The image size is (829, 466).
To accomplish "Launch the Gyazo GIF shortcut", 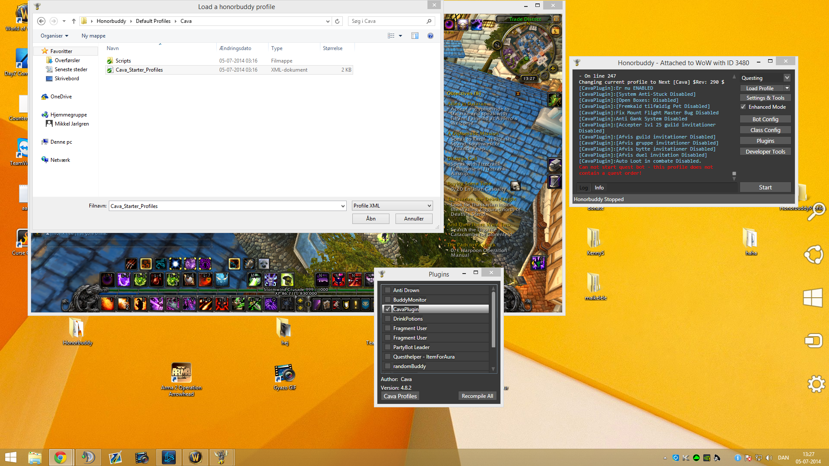I will point(285,377).
